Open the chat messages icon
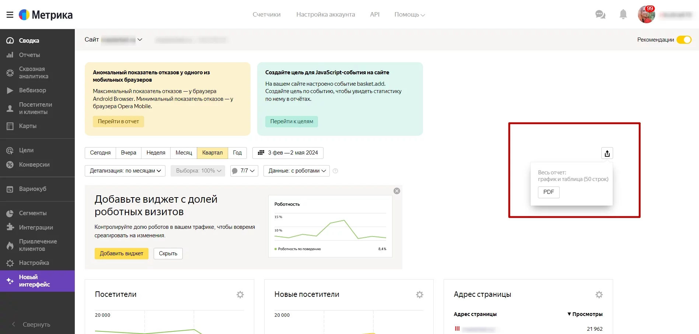699x334 pixels. point(600,15)
